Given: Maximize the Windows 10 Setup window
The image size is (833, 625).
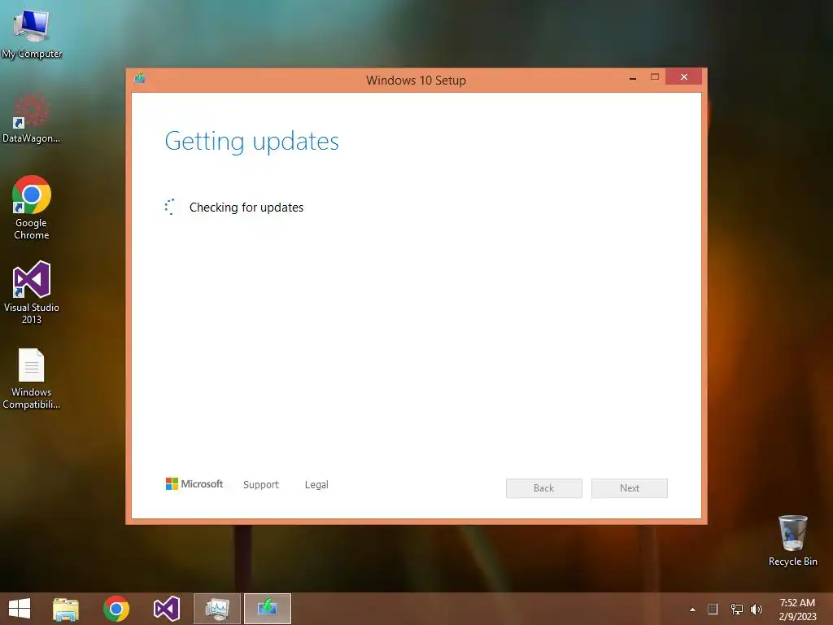Looking at the screenshot, I should tap(655, 77).
